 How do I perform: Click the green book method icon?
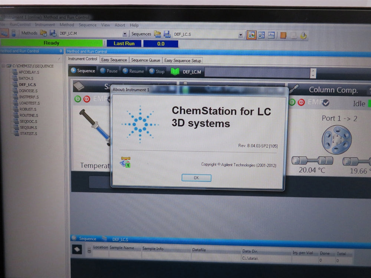tap(175, 71)
